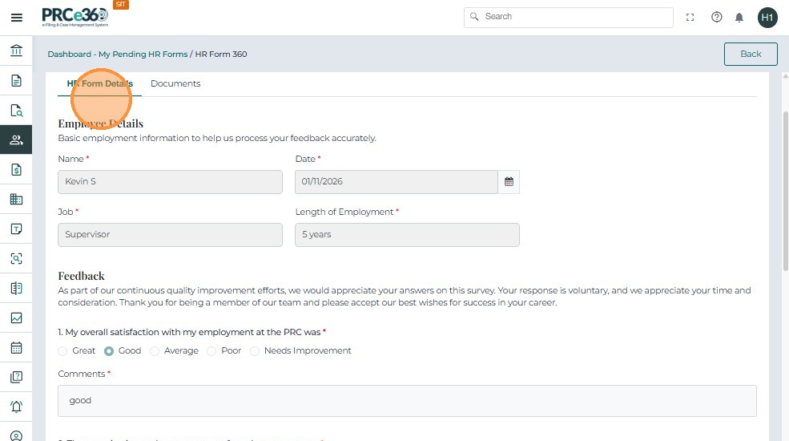The image size is (789, 441).
Task: Open the hamburger navigation menu
Action: coord(16,18)
